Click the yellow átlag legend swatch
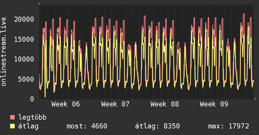The width and height of the screenshot is (259, 135). pyautogui.click(x=13, y=126)
